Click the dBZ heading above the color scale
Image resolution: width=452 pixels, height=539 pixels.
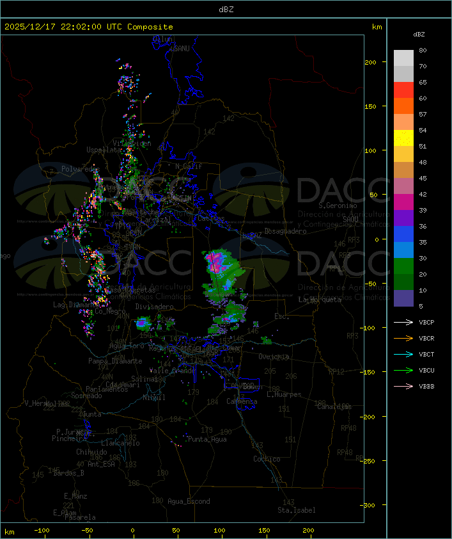(419, 35)
